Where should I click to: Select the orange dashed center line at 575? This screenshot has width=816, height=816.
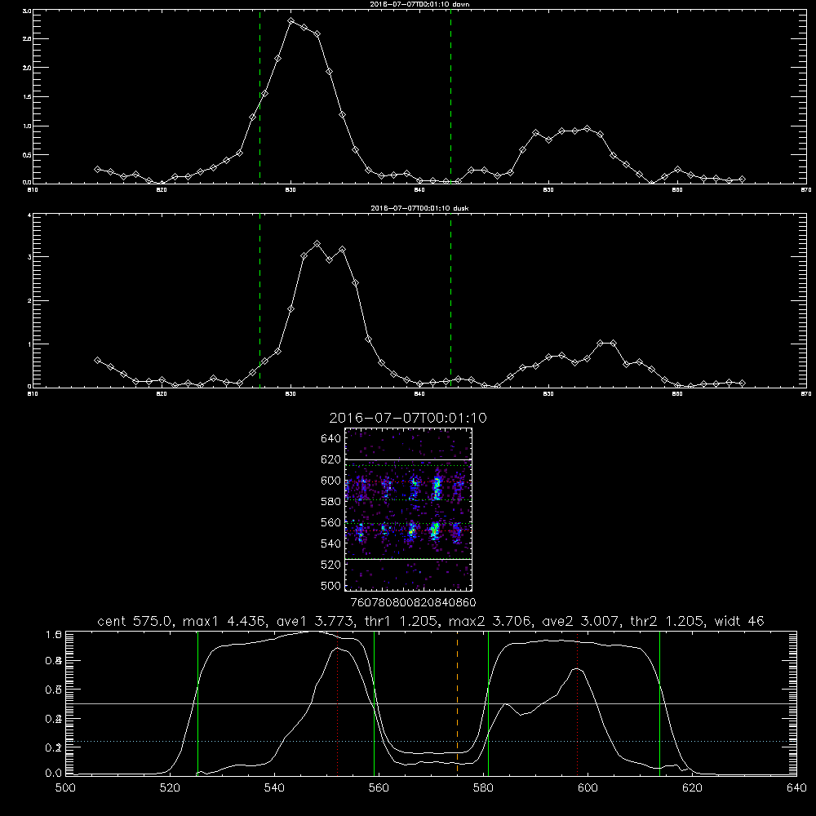458,703
